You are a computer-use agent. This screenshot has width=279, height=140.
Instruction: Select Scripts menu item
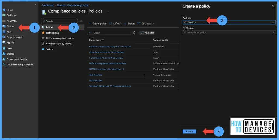click(x=49, y=49)
